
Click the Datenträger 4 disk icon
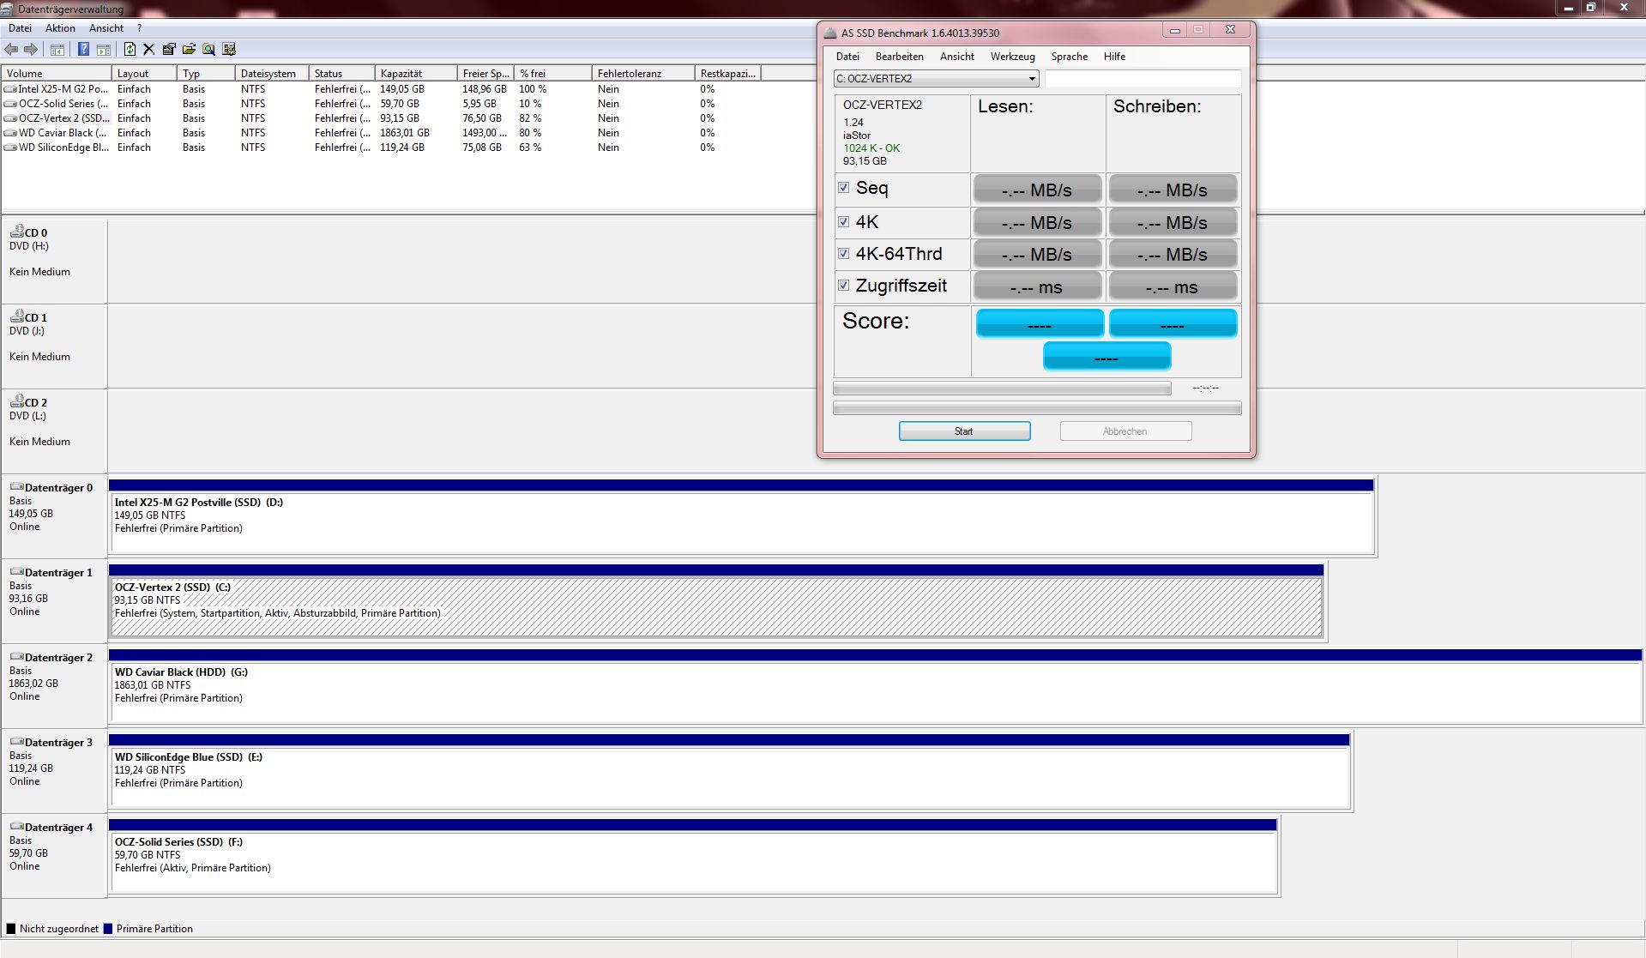click(x=16, y=826)
